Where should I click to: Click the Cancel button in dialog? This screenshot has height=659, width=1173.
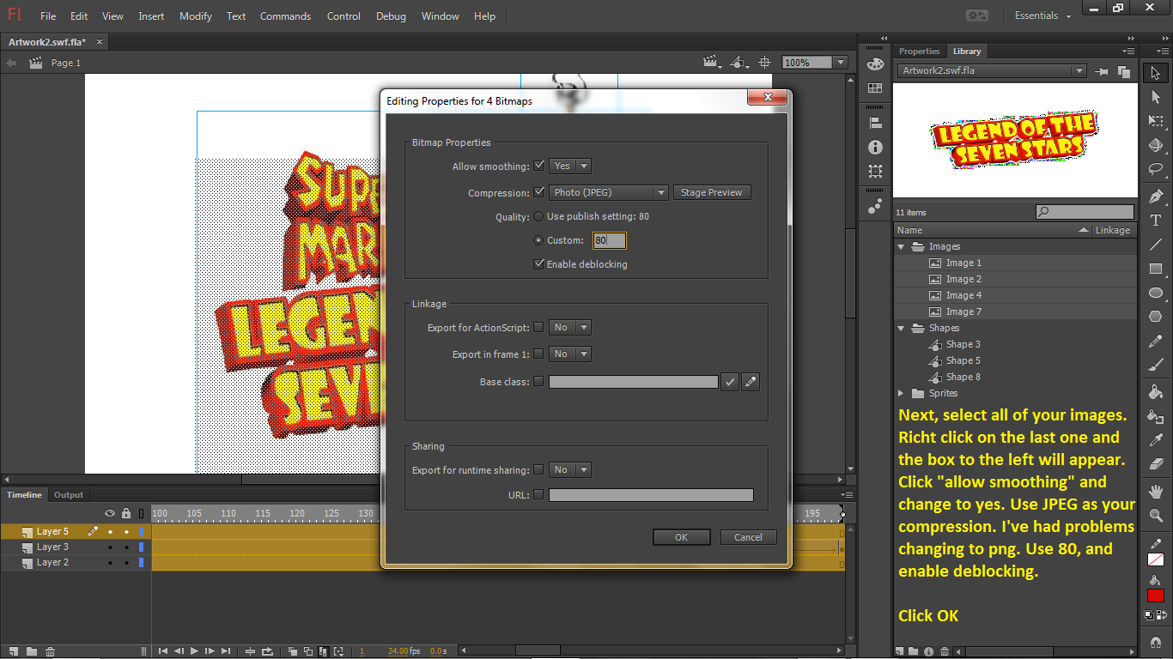(x=748, y=538)
